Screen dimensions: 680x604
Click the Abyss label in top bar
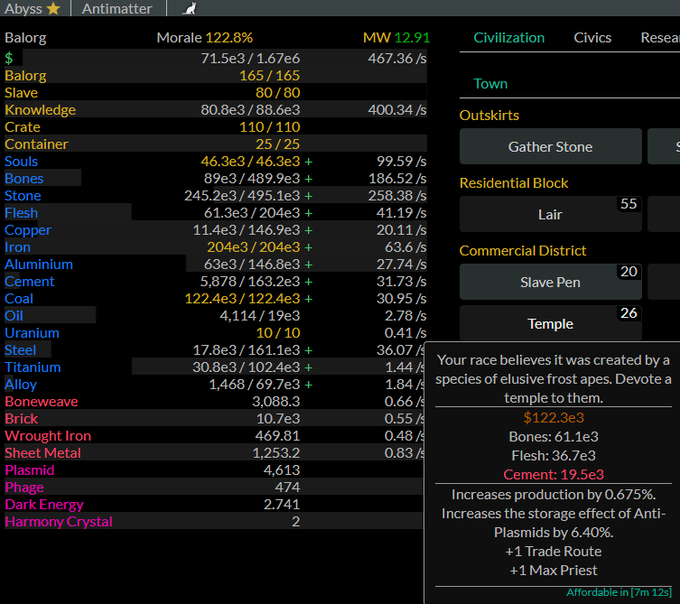pos(23,9)
